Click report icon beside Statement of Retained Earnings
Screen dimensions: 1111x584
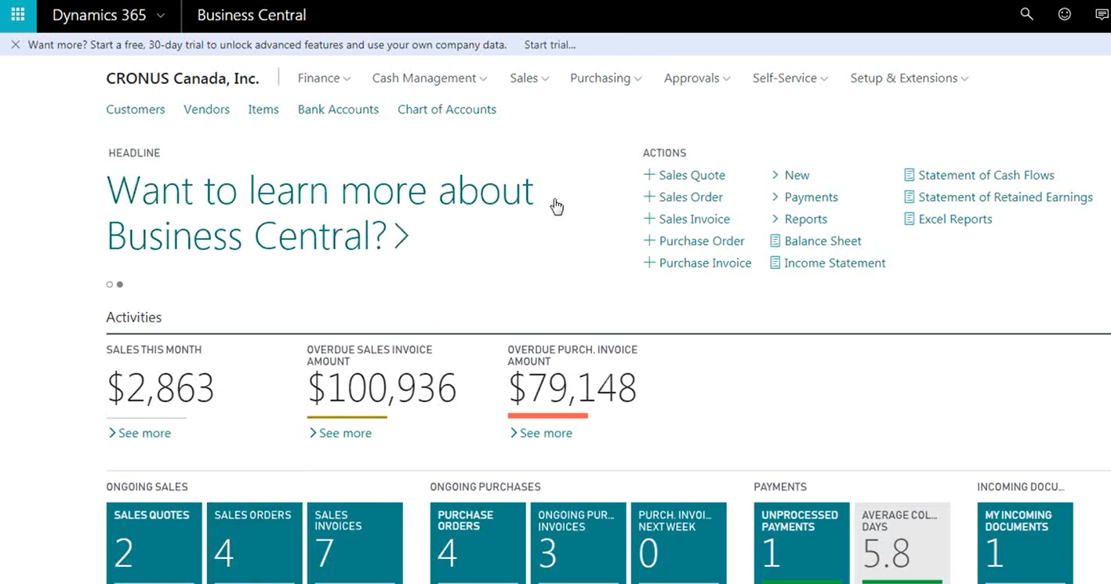click(x=909, y=197)
